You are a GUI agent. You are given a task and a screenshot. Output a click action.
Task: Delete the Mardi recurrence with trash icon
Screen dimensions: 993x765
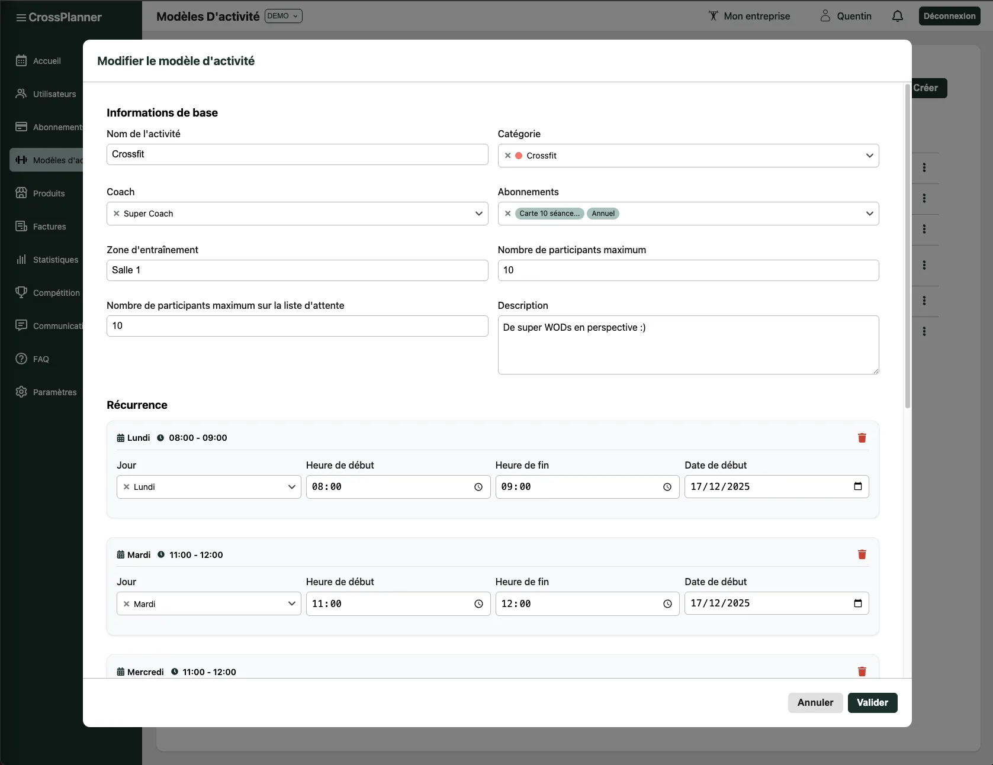point(862,554)
